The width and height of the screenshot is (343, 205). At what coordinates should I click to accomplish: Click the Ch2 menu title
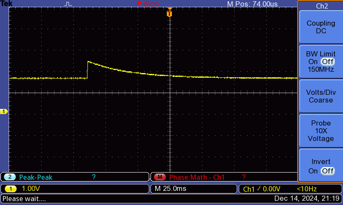(322, 6)
